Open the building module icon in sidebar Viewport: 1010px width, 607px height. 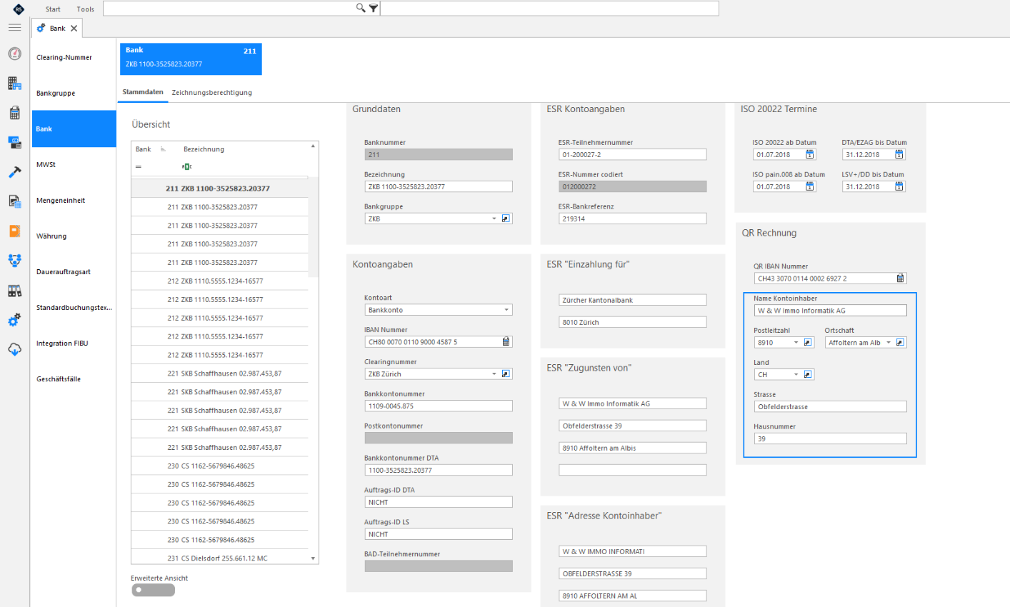[14, 84]
